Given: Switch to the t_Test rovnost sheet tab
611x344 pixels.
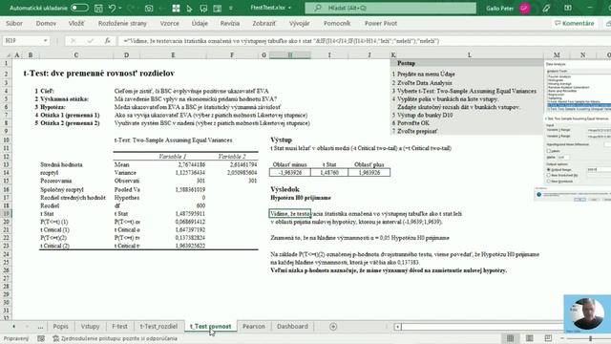Looking at the screenshot, I should point(210,327).
